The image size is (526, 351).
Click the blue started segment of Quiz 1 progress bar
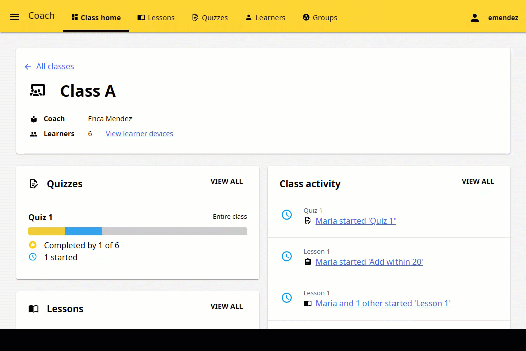coord(83,231)
